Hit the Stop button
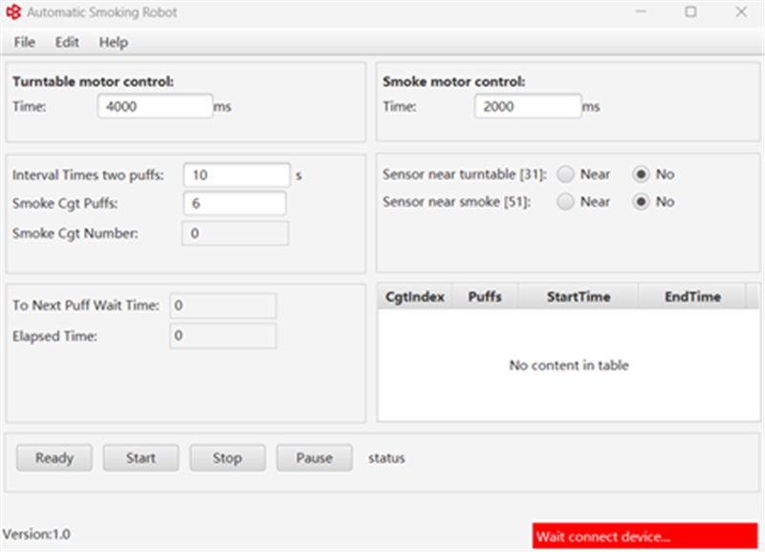This screenshot has height=552, width=765. point(227,458)
